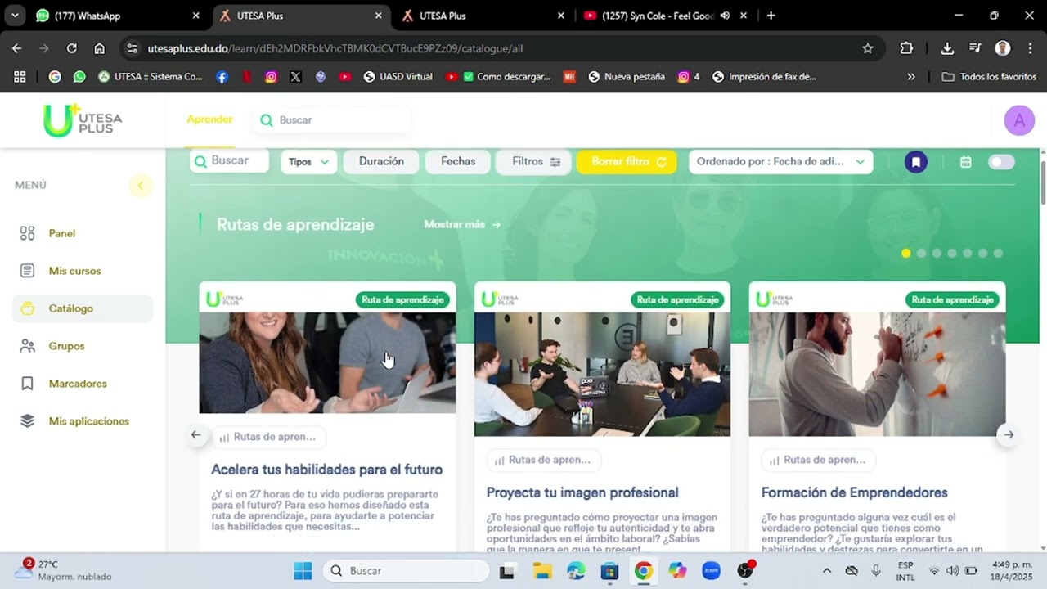Open browser downloads icon
This screenshot has height=589, width=1047.
tap(947, 48)
